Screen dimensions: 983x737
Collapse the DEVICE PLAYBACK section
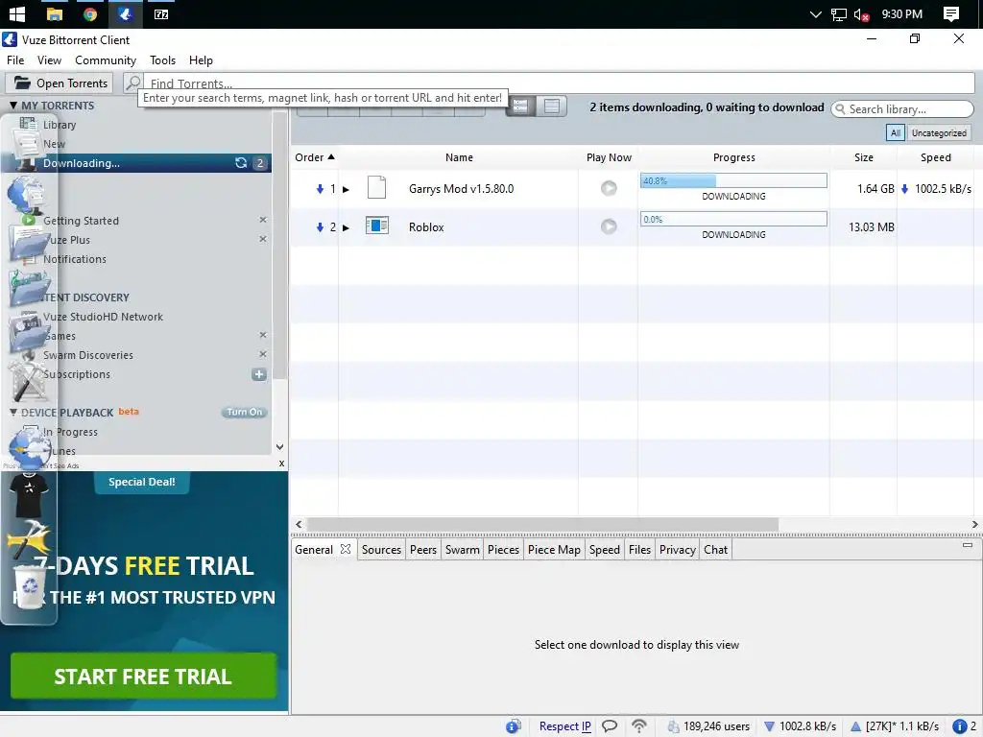pyautogui.click(x=13, y=413)
